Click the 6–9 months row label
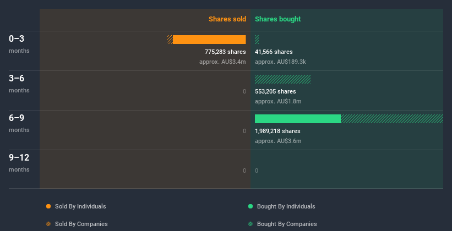Viewport: 452px width, 231px height. pos(19,123)
